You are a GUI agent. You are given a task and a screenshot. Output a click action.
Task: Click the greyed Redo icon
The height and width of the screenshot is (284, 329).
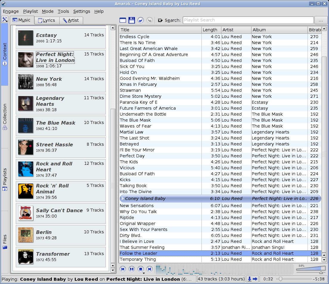[149, 20]
